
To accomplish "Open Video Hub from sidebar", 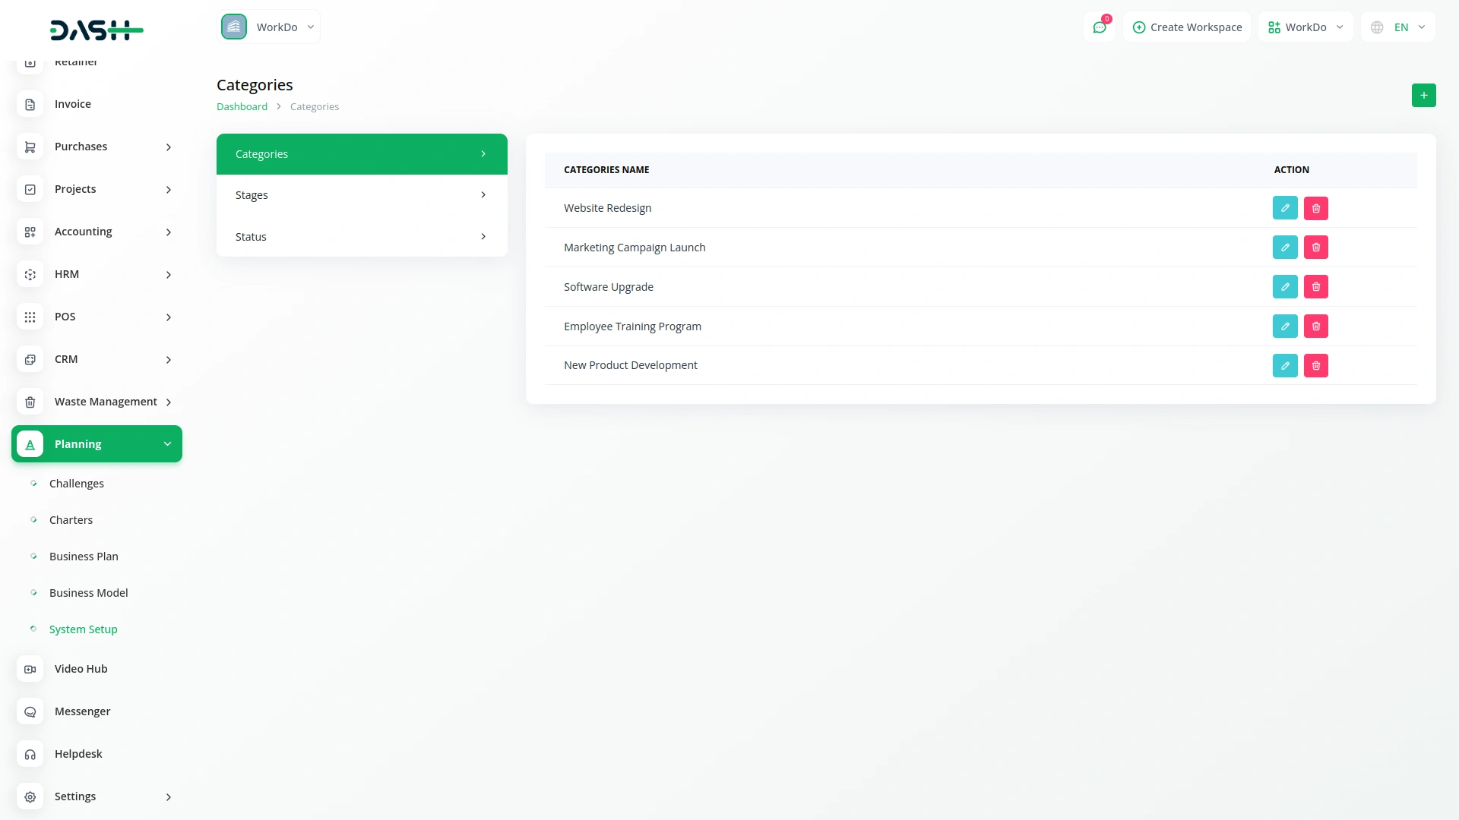I will [81, 669].
